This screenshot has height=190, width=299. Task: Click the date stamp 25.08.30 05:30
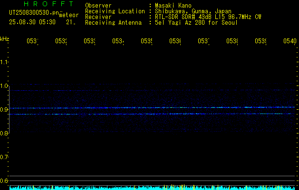click(32, 22)
